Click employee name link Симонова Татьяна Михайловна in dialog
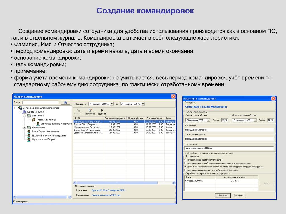The image size is (286, 214). coord(206,107)
